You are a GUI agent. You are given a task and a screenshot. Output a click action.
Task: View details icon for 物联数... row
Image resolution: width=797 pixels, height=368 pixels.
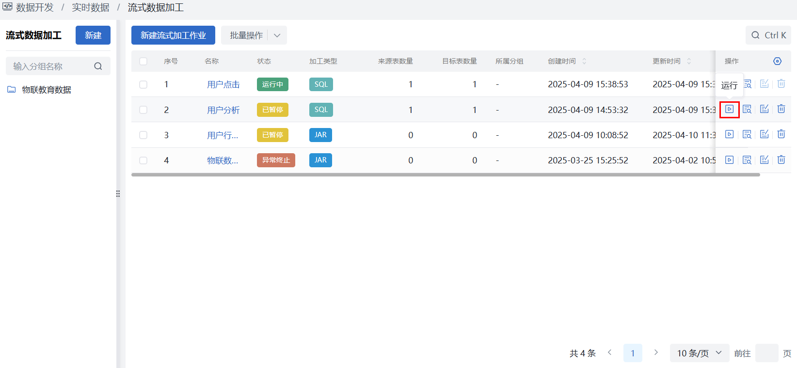click(x=747, y=160)
